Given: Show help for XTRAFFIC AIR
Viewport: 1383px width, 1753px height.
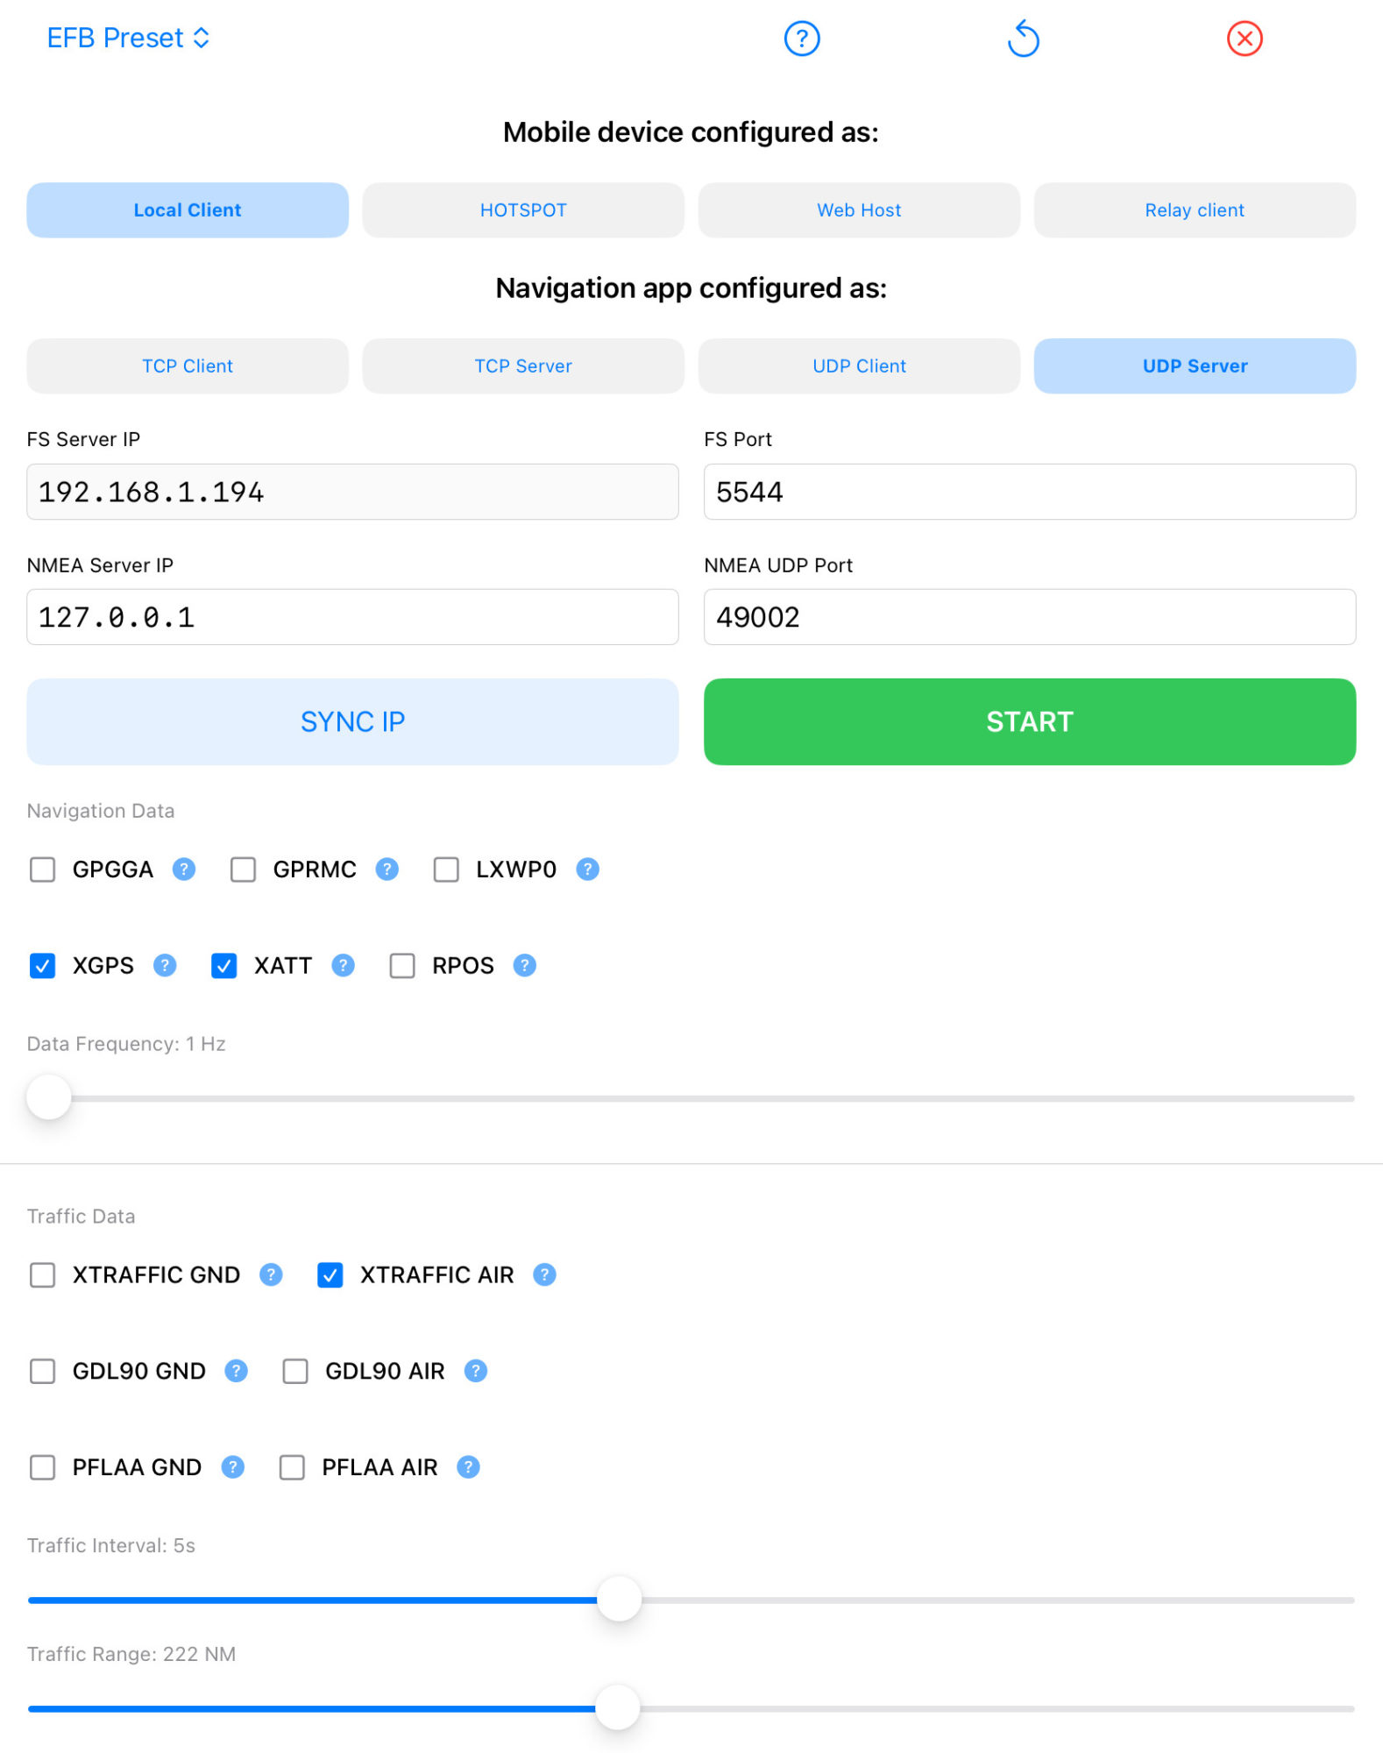Looking at the screenshot, I should pos(544,1274).
